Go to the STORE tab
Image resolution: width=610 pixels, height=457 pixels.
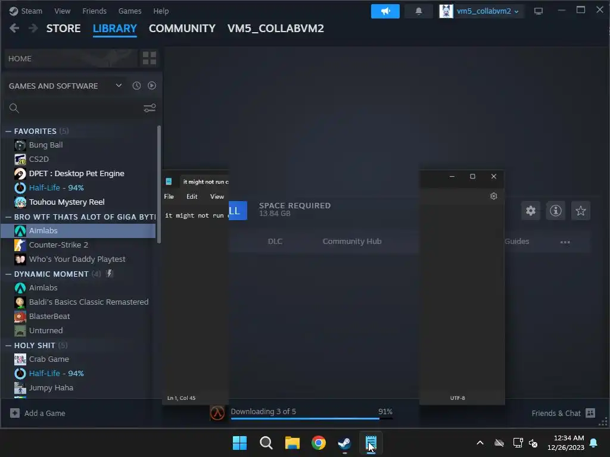[63, 29]
